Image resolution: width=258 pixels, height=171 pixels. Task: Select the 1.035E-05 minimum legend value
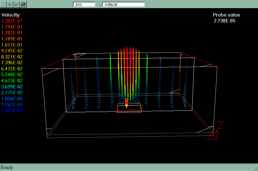[x=12, y=111]
